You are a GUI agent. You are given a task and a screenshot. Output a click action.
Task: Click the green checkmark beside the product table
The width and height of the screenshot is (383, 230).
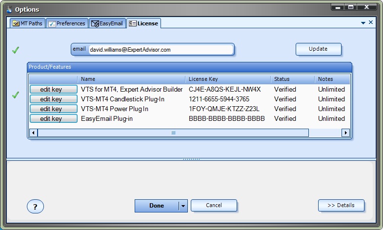(16, 95)
